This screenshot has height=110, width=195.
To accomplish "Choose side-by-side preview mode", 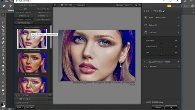I will (x=70, y=5).
